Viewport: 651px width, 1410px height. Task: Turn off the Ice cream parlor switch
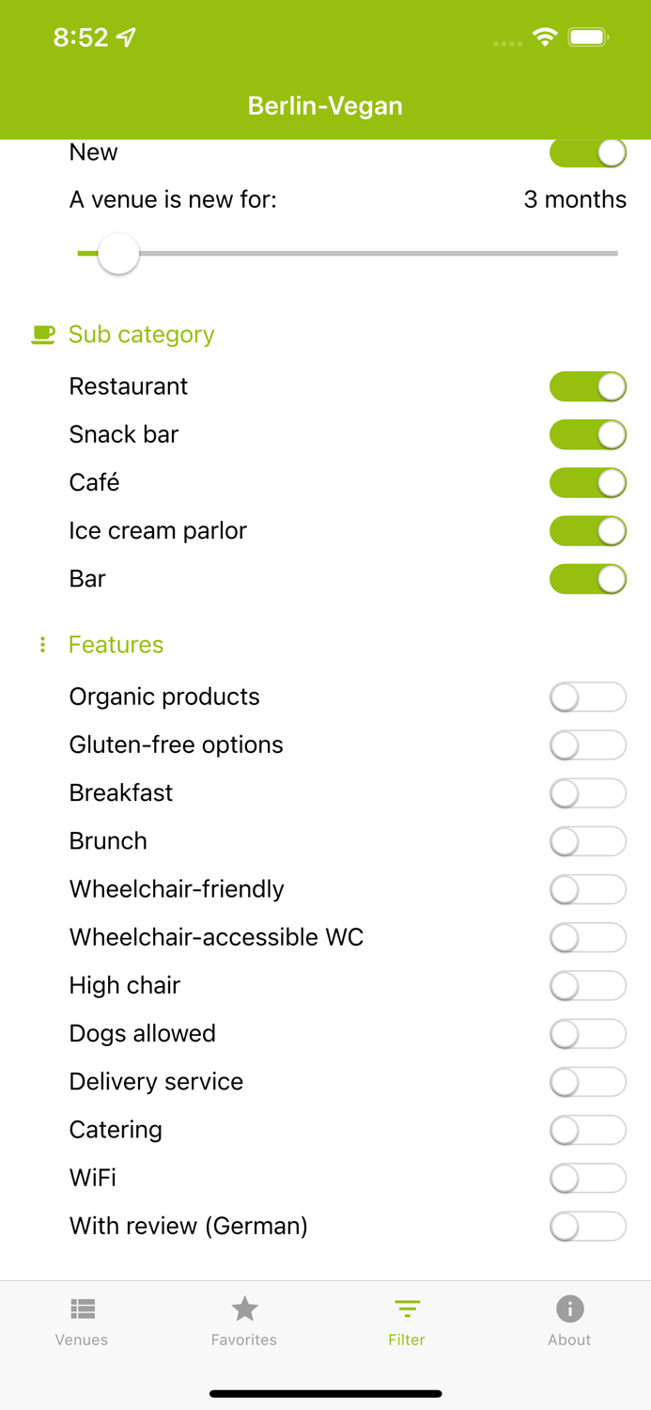click(x=587, y=531)
